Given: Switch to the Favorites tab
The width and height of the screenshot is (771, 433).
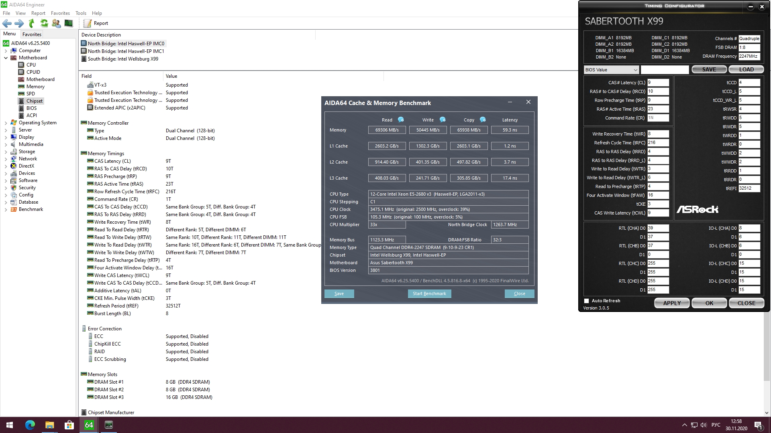Looking at the screenshot, I should coord(32,34).
